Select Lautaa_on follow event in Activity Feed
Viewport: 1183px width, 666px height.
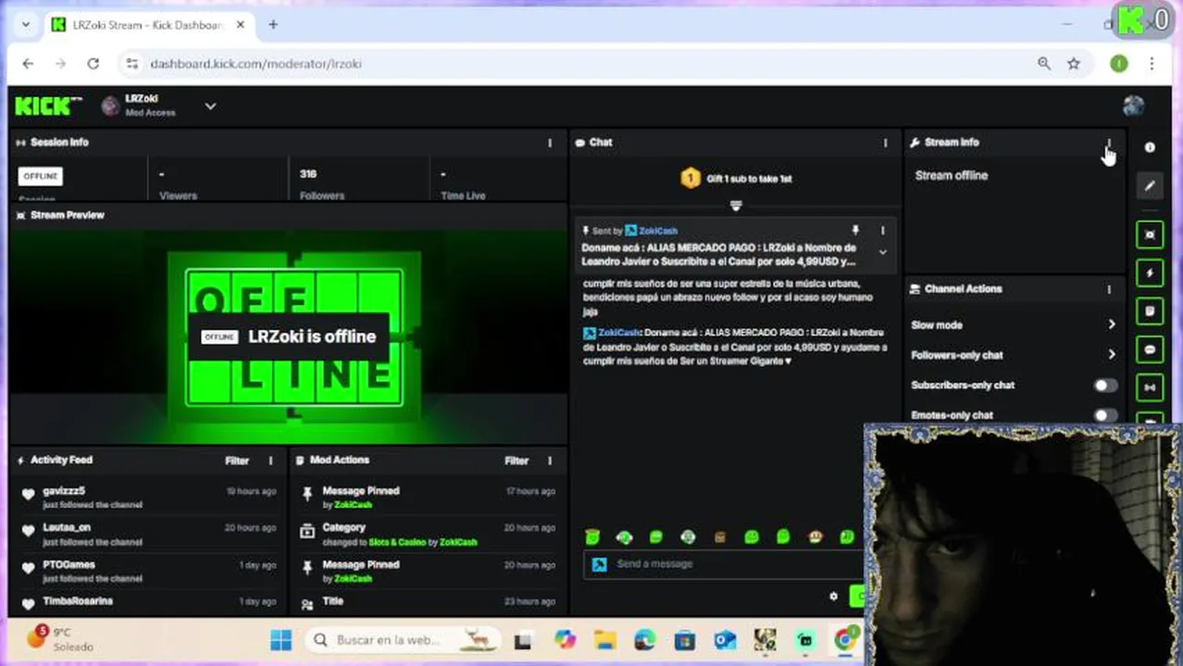(148, 534)
